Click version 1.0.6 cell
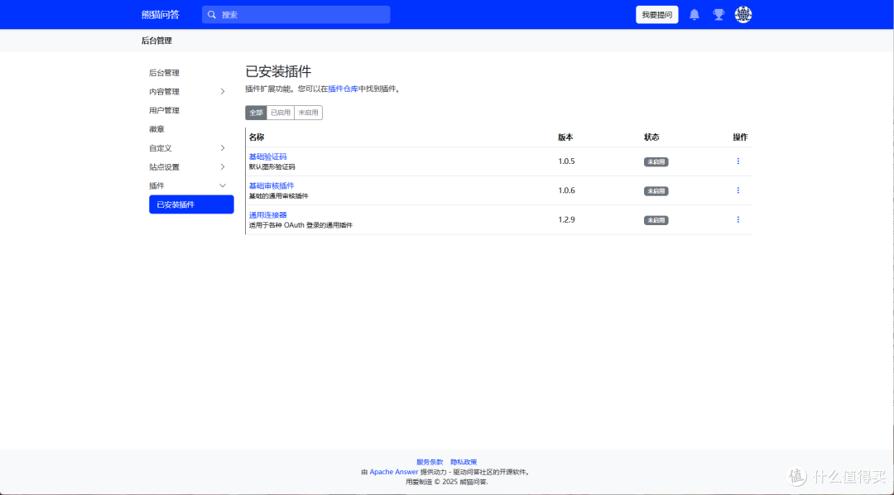The width and height of the screenshot is (894, 495). (x=566, y=190)
